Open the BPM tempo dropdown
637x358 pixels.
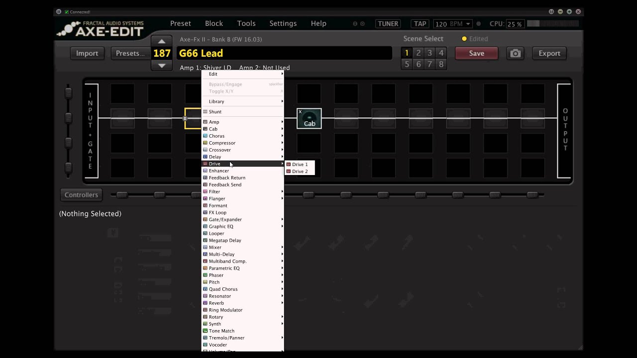[x=468, y=24]
